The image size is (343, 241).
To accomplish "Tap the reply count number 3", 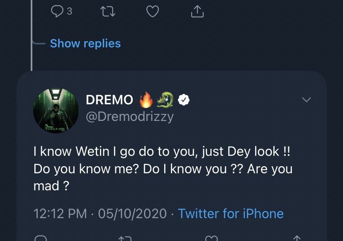I will point(69,12).
